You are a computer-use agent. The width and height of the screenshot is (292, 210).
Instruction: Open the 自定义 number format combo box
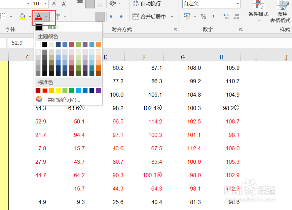tap(212, 4)
